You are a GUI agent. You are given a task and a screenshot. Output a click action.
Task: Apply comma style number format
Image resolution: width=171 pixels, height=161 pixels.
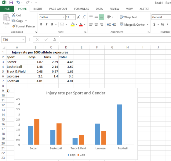168,24
